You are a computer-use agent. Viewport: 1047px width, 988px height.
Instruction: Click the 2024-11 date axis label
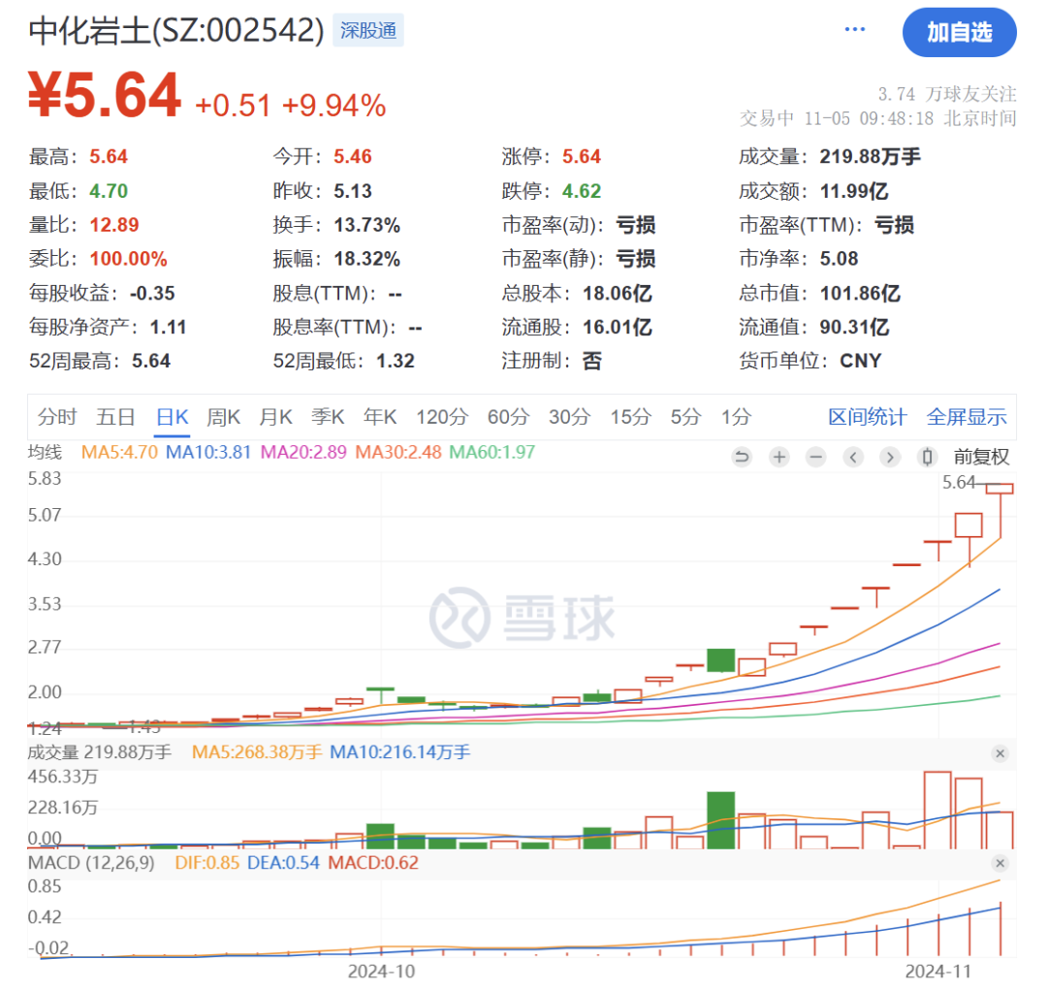click(x=937, y=971)
